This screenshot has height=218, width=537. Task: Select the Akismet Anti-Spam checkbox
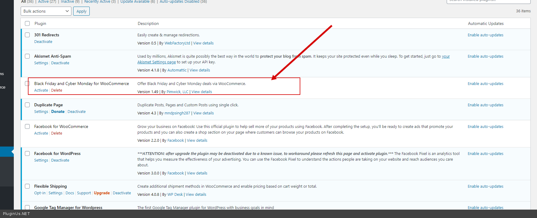point(27,56)
